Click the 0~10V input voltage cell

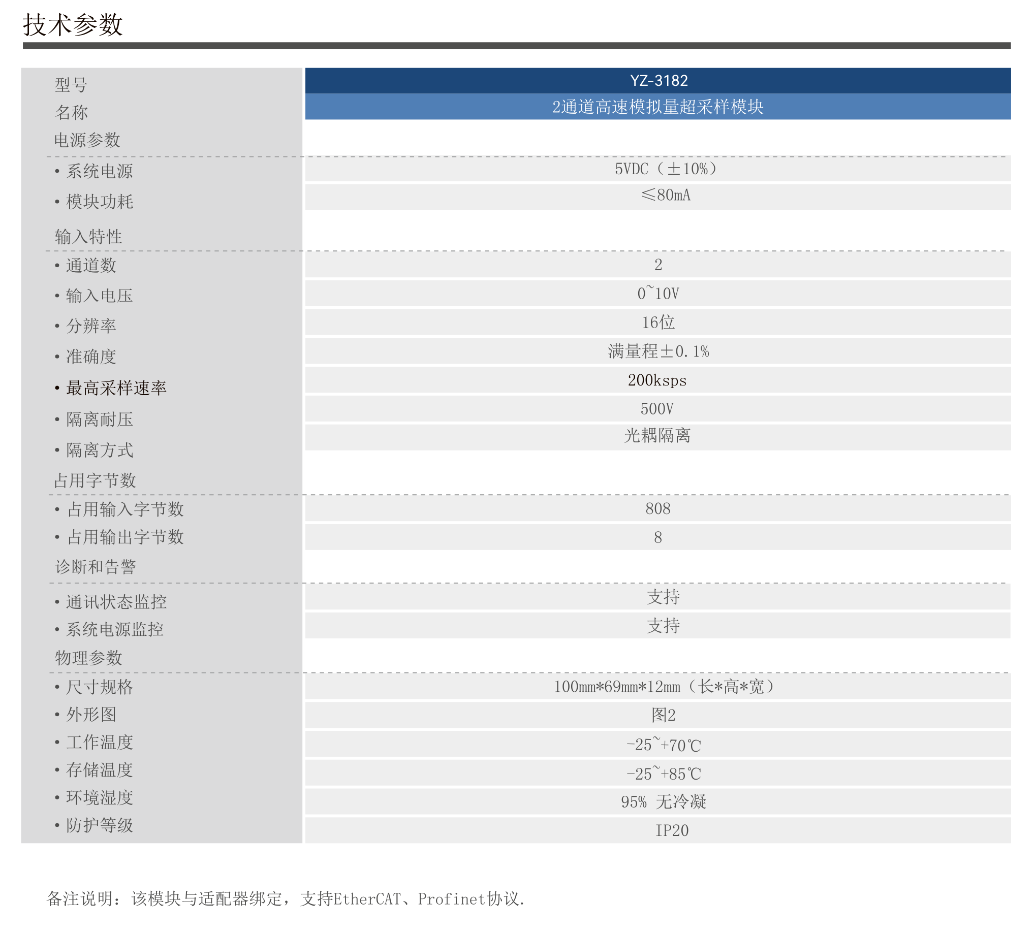tap(658, 293)
